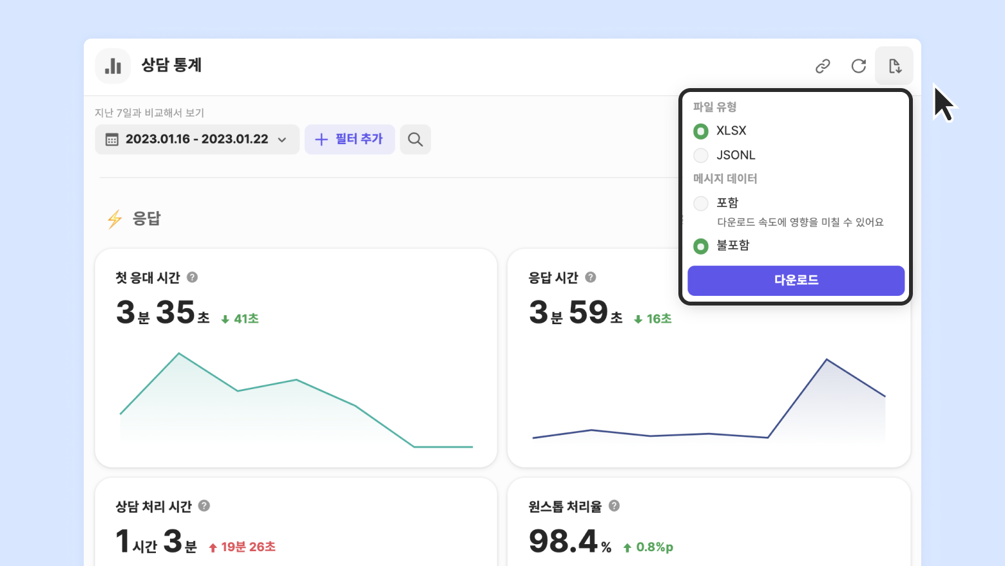Click the refresh icon
This screenshot has height=566, width=1005.
[x=858, y=66]
